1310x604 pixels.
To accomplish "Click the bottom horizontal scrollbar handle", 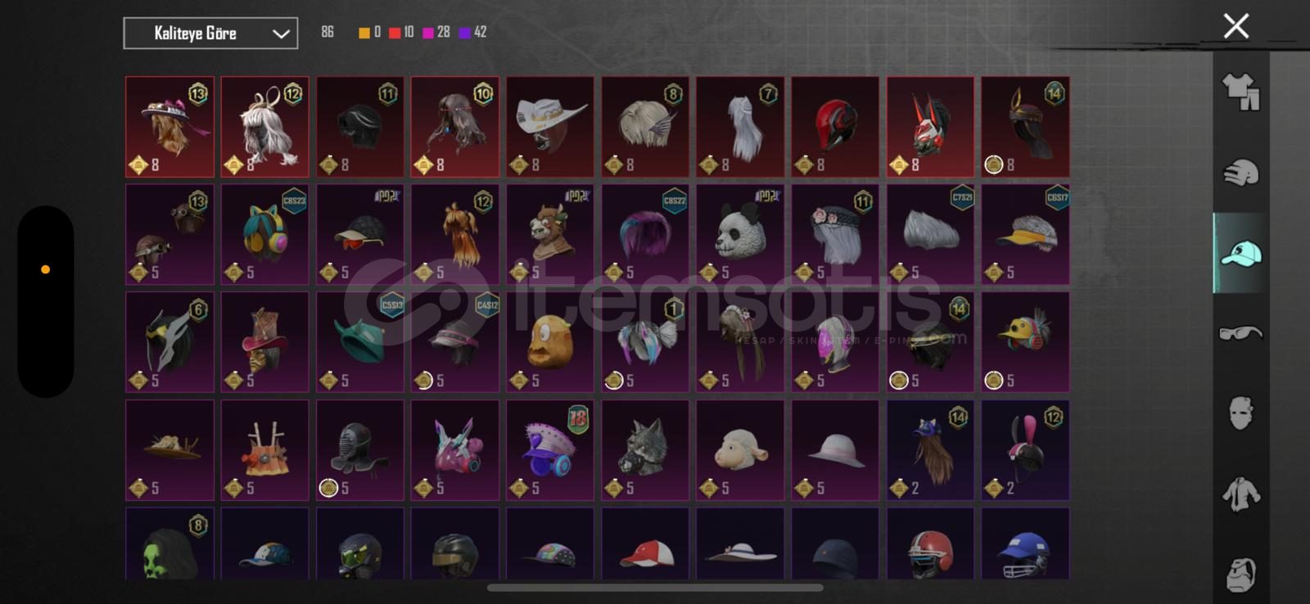I will [655, 588].
